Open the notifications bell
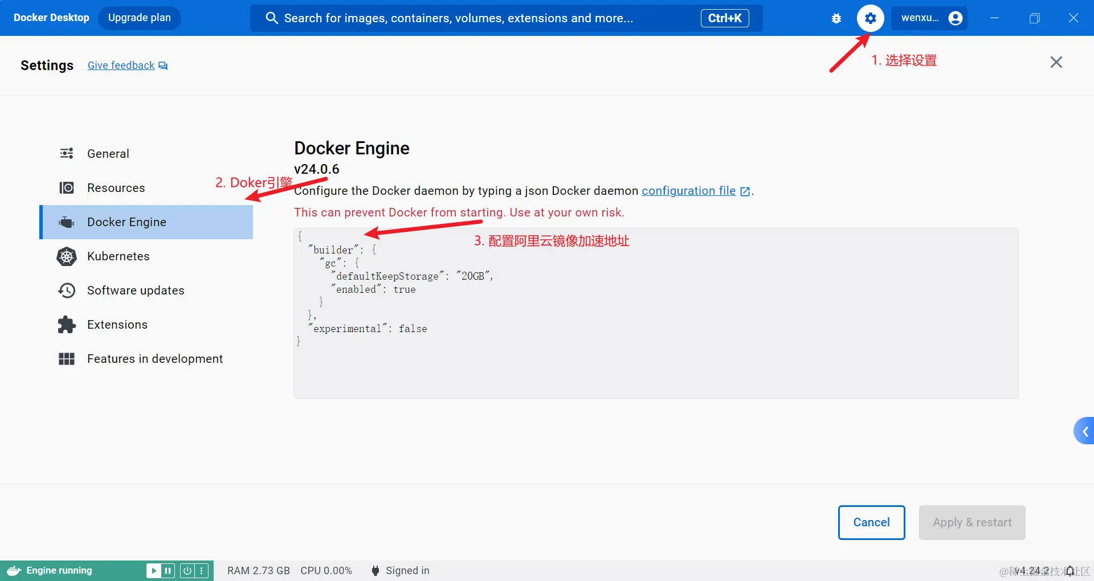Screen dimensions: 1094x581 pyautogui.click(x=1070, y=571)
